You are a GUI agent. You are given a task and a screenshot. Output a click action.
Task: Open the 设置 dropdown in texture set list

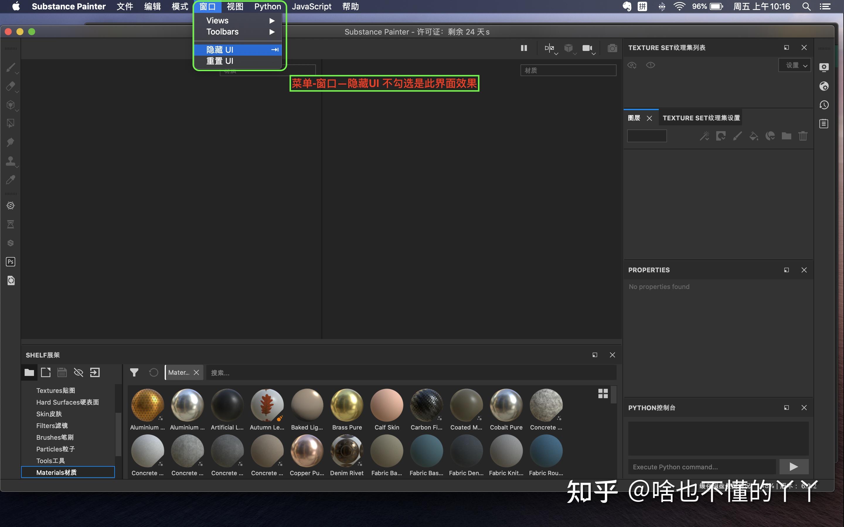coord(795,65)
